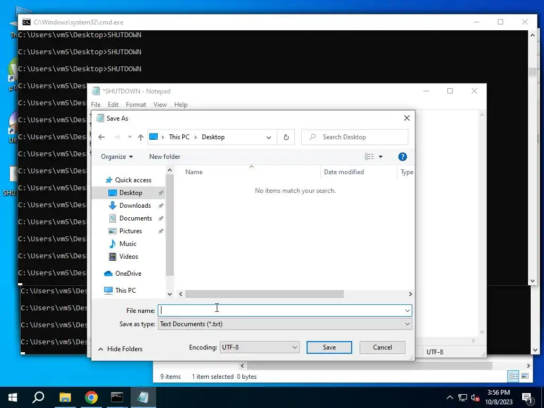This screenshot has height=408, width=544.
Task: Switch Explorer window to large icons view
Action: click(525, 376)
